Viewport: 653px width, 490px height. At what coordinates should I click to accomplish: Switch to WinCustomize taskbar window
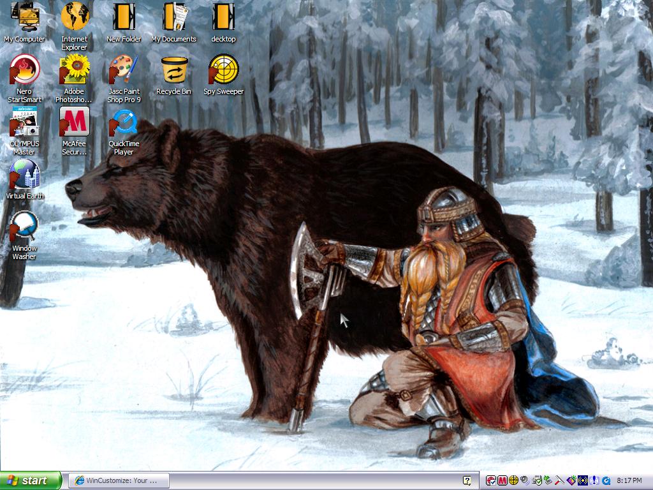tap(119, 480)
